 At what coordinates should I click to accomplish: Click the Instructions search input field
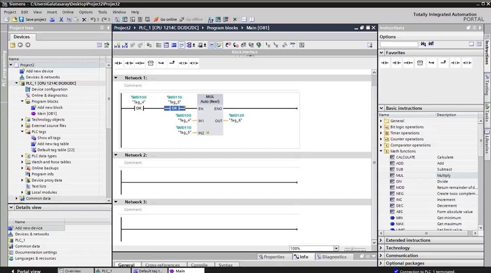tap(399, 44)
